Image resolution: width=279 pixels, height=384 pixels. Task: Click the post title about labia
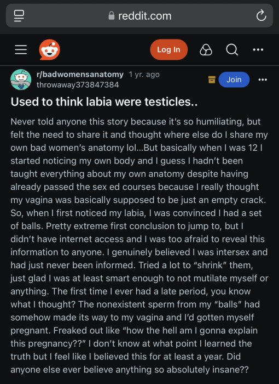104,101
